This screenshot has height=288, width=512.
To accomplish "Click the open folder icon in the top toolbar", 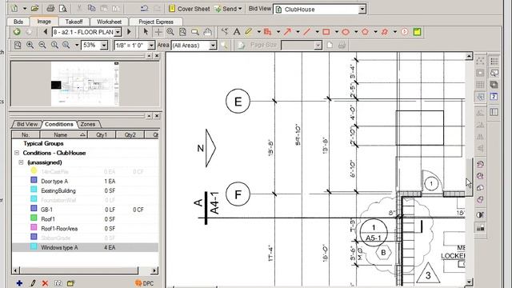I will coord(34,9).
